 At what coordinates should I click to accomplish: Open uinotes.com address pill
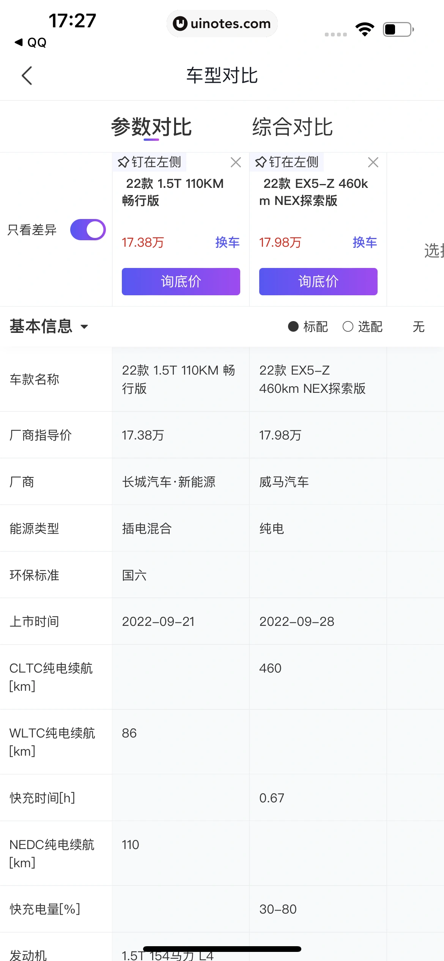(222, 24)
